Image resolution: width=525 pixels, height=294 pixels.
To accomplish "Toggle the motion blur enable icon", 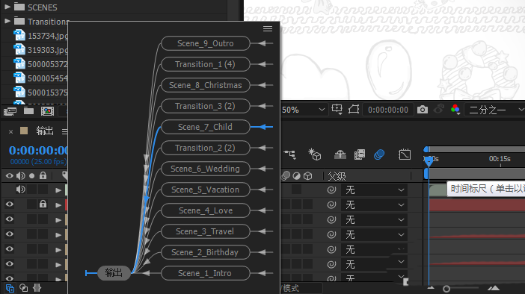I will pyautogui.click(x=379, y=154).
